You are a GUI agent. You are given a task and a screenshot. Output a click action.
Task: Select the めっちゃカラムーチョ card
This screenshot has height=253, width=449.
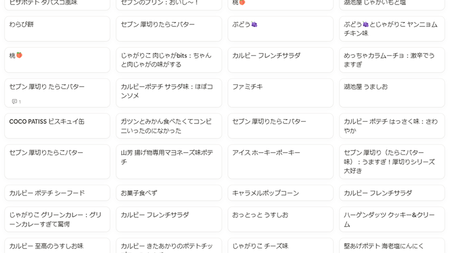point(391,60)
